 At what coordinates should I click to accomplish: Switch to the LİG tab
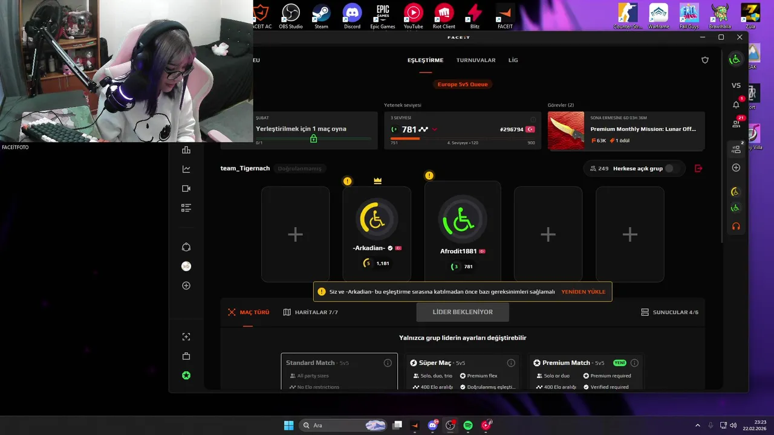[x=513, y=60]
